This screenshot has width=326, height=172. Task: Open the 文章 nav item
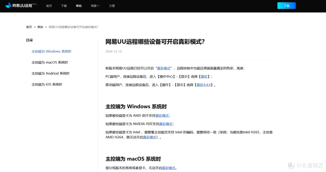click(x=112, y=6)
